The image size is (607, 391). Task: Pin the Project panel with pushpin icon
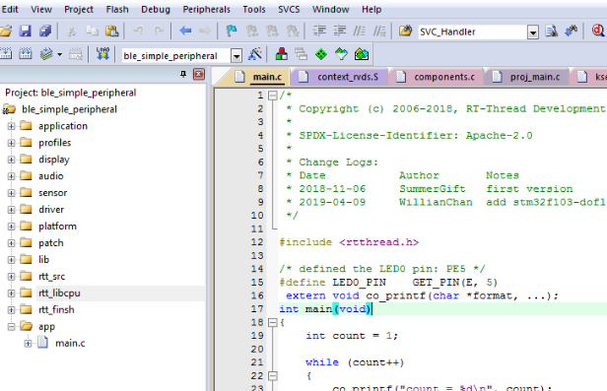click(x=183, y=74)
